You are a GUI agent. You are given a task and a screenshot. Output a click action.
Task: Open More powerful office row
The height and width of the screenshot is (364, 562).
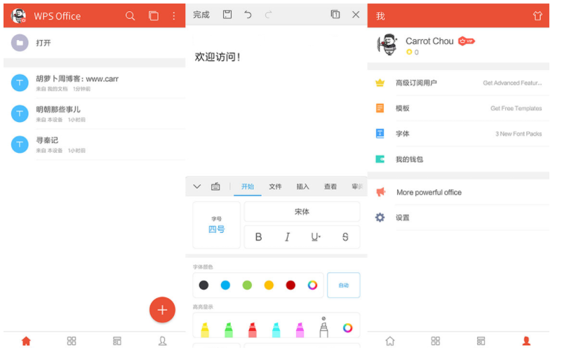[458, 192]
